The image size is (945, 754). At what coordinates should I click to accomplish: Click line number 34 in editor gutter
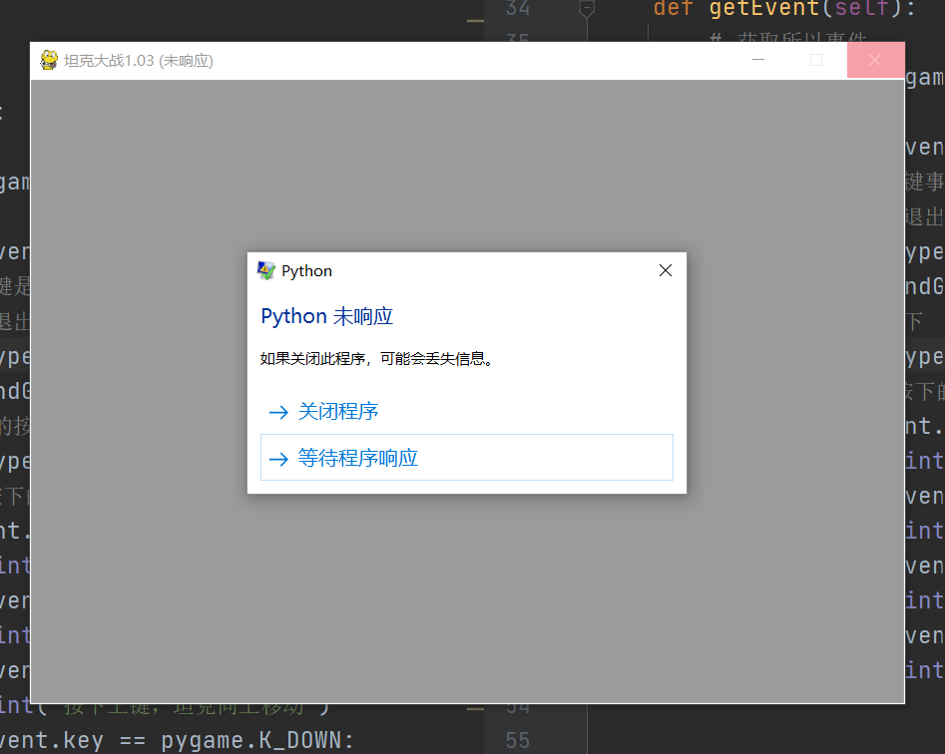pyautogui.click(x=518, y=8)
